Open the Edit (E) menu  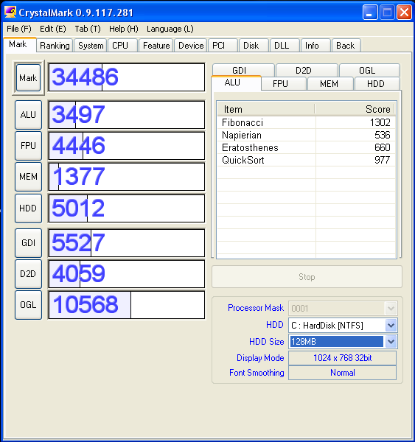53,29
